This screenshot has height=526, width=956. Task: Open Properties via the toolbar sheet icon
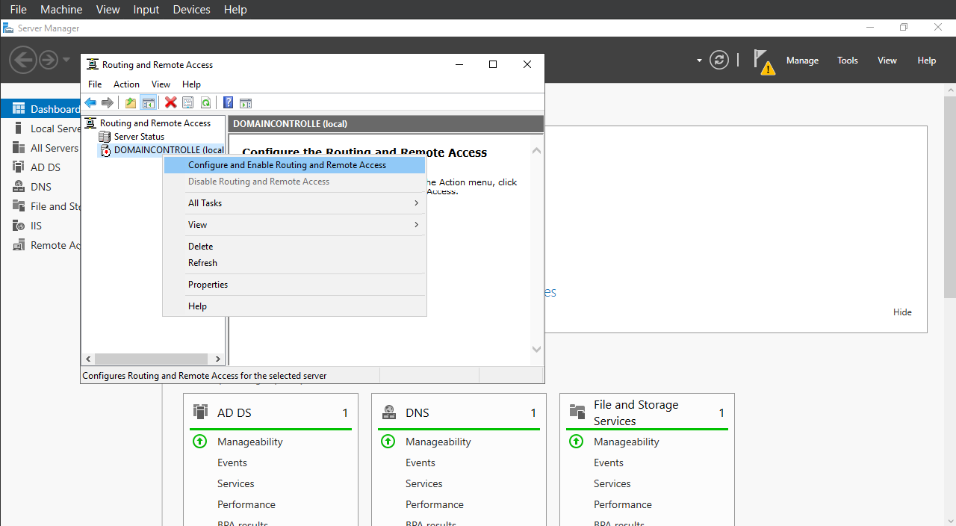pyautogui.click(x=188, y=102)
